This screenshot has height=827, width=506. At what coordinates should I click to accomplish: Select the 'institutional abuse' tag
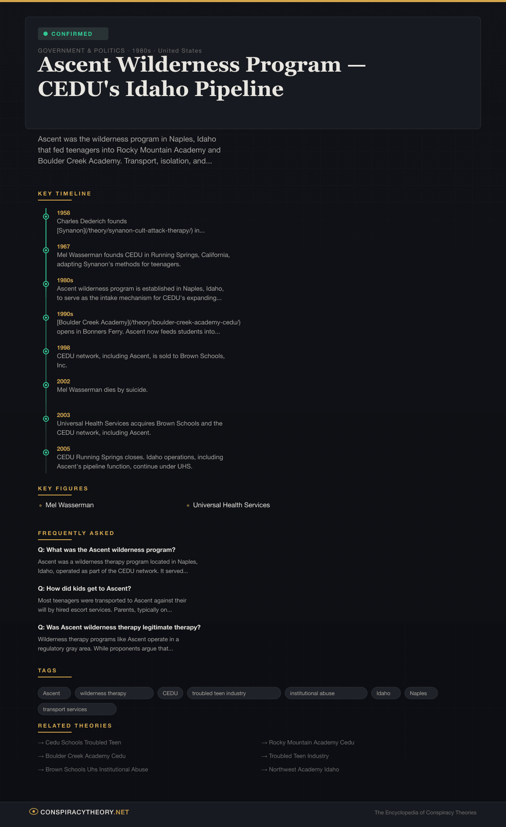click(x=326, y=693)
